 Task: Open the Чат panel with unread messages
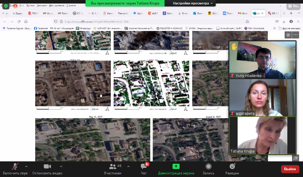coord(144,169)
